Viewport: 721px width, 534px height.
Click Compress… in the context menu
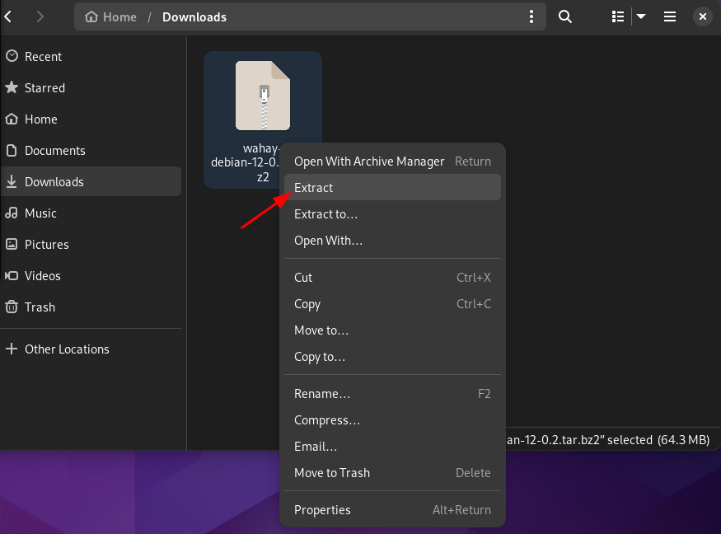pos(327,420)
